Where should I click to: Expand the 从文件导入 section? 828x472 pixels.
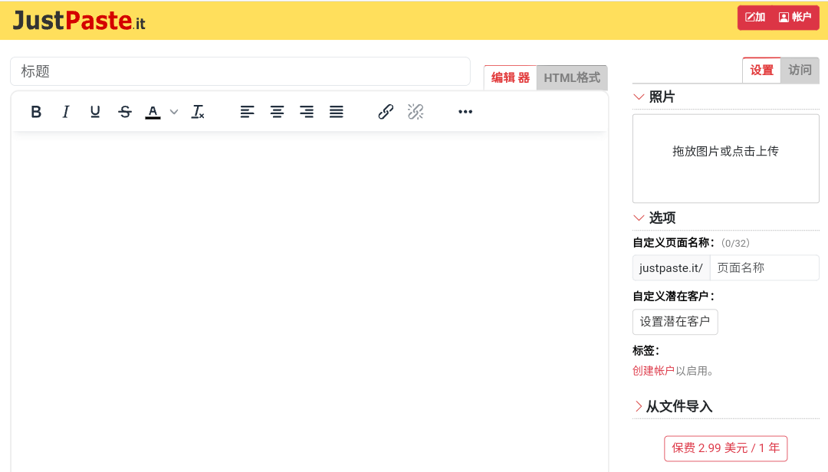(x=639, y=406)
